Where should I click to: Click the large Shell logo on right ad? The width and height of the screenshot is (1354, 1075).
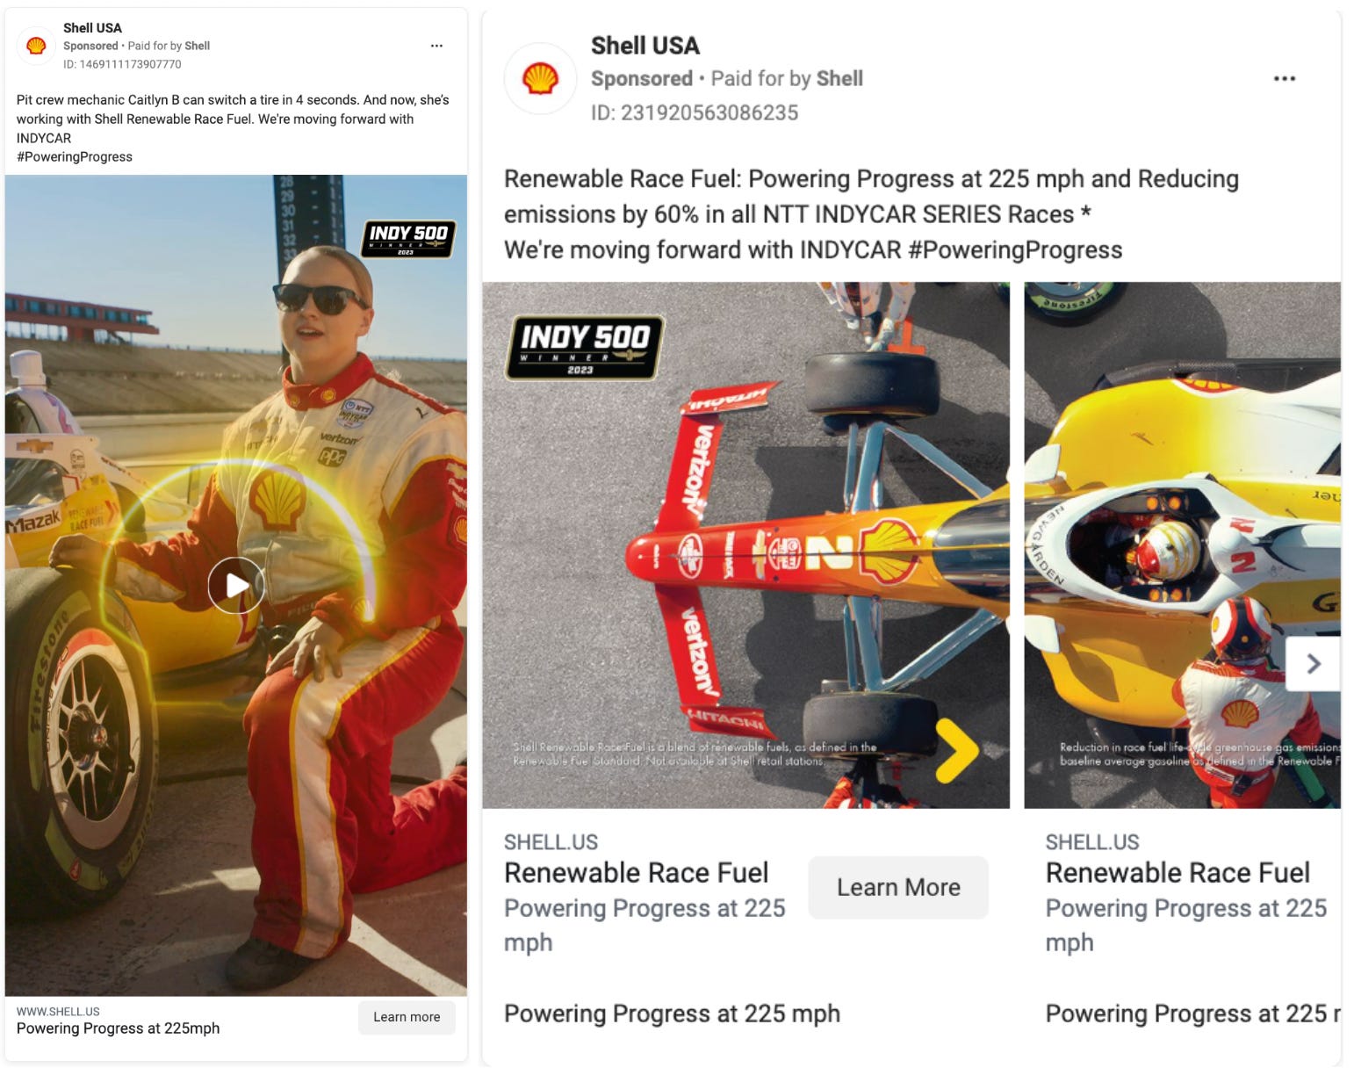click(x=540, y=79)
